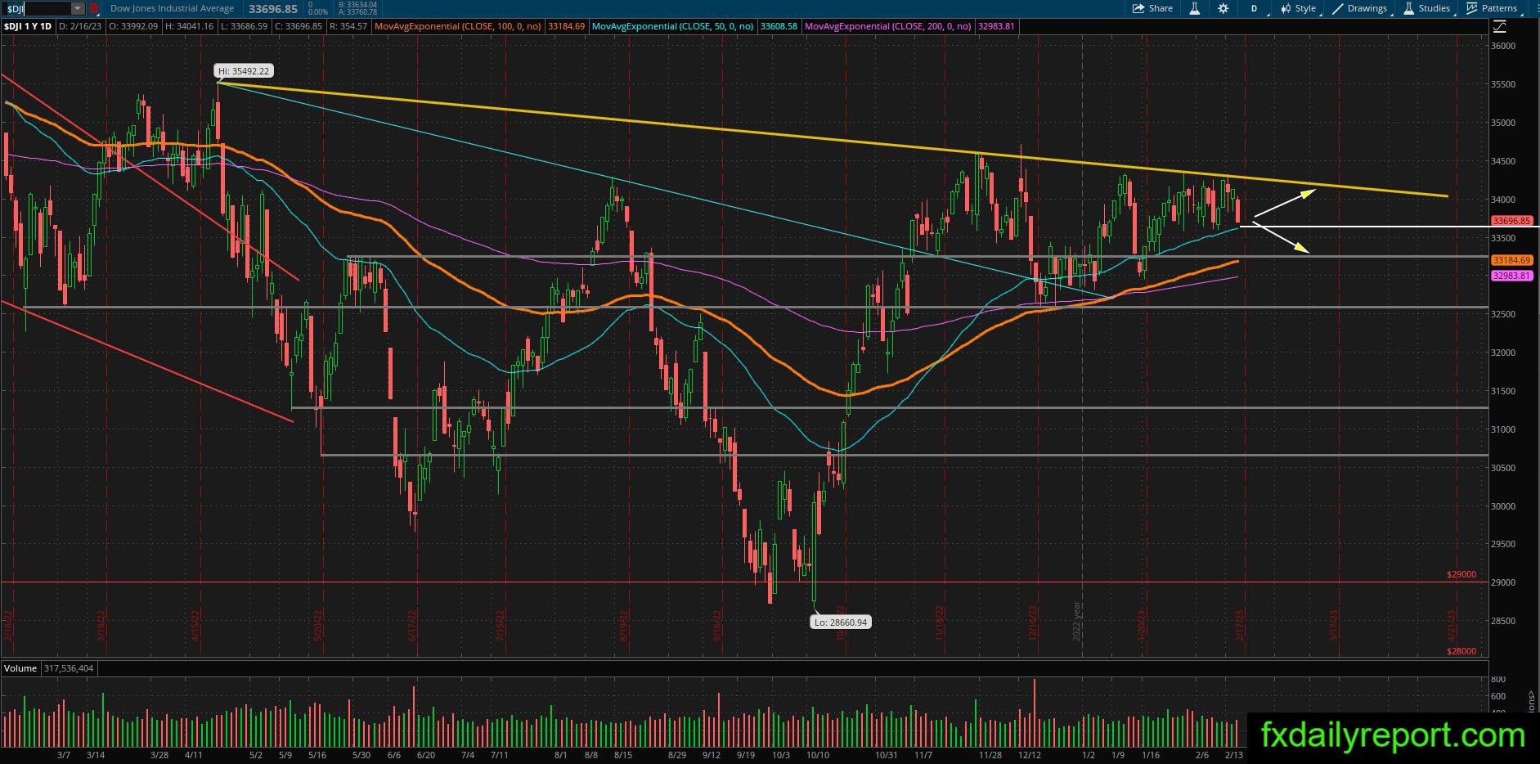Click the red symbol link indicator

coord(94,8)
